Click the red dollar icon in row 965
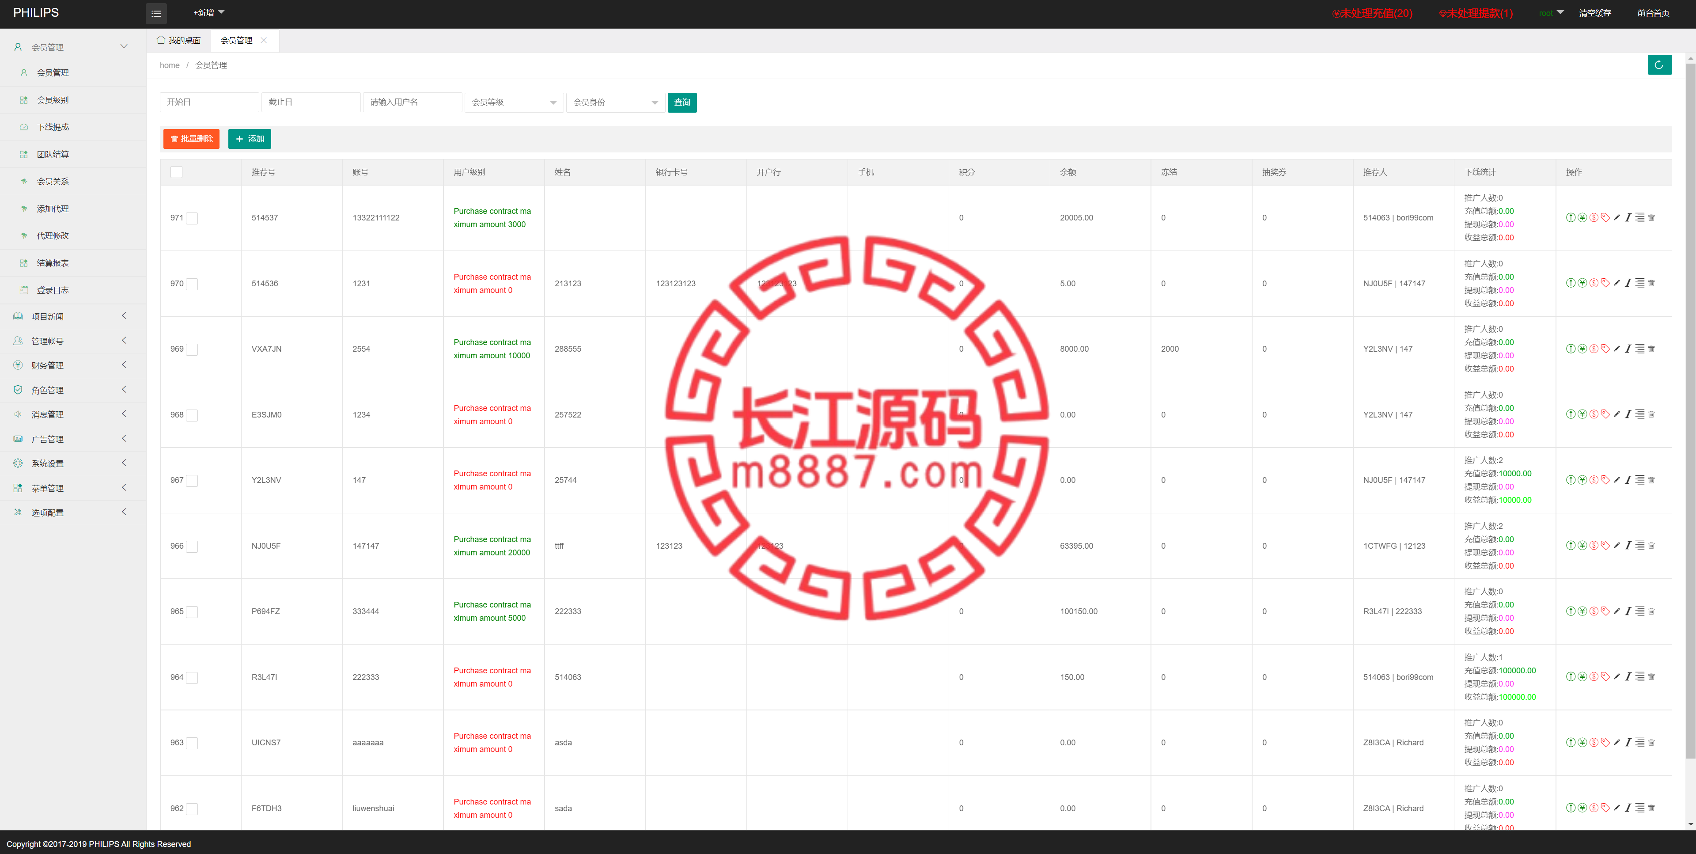 click(x=1594, y=611)
